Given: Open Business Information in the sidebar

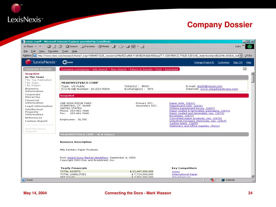Looking at the screenshot, I should (x=34, y=90).
